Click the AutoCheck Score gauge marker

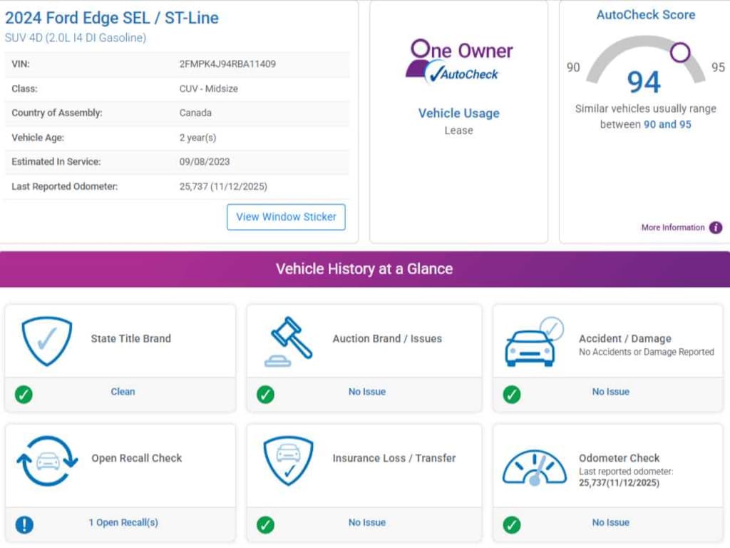coord(680,51)
